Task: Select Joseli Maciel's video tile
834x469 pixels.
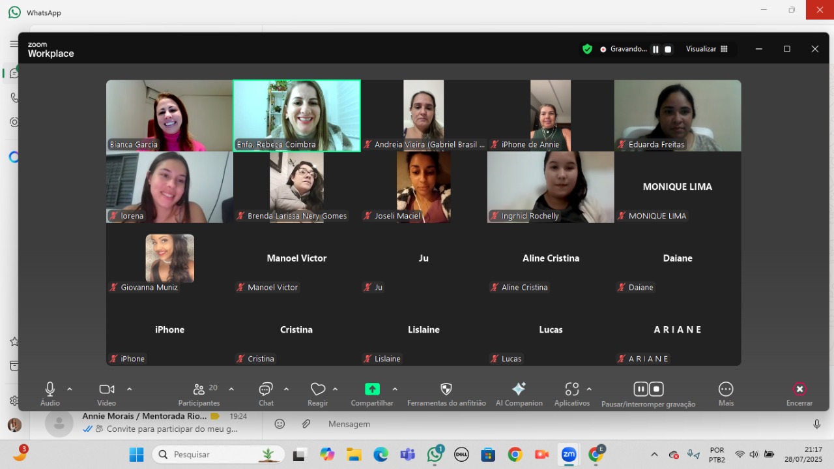Action: pyautogui.click(x=424, y=187)
